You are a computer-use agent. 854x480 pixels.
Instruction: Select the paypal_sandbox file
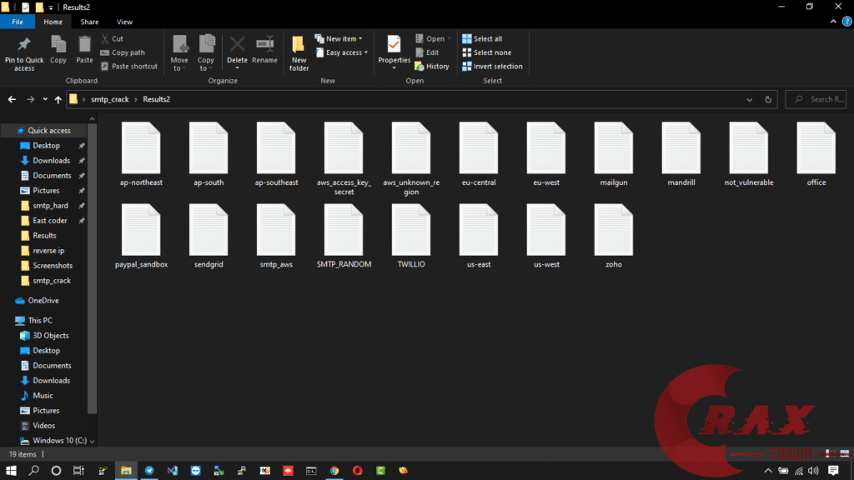(141, 236)
